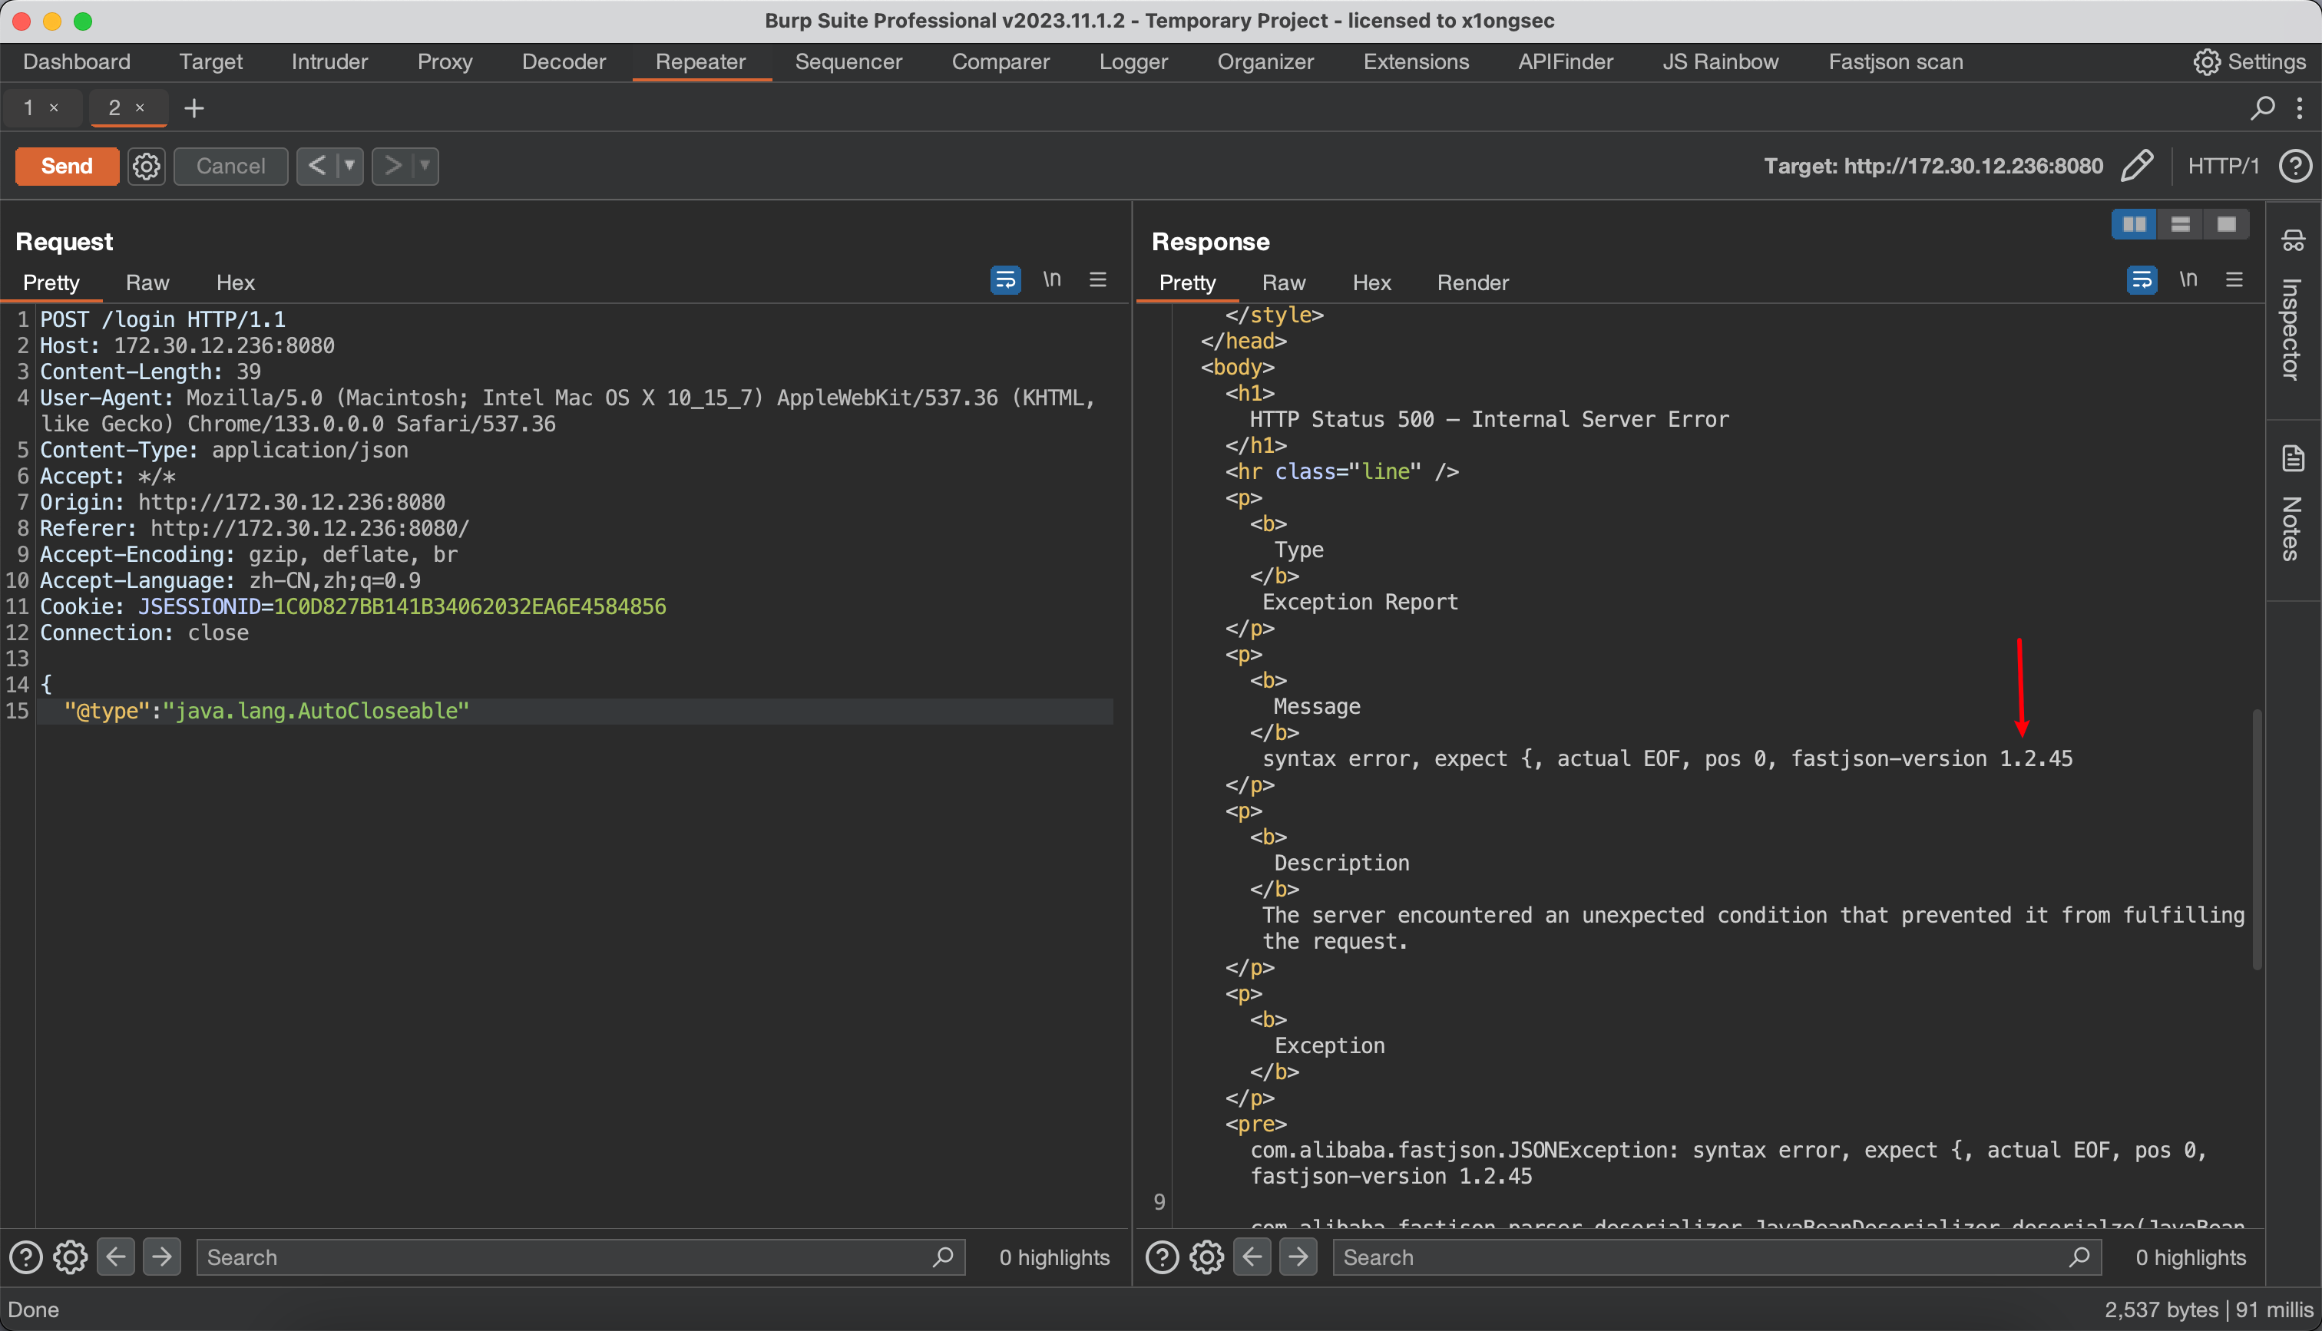This screenshot has height=1331, width=2322.
Task: Add a new Repeater tab with plus
Action: point(193,108)
